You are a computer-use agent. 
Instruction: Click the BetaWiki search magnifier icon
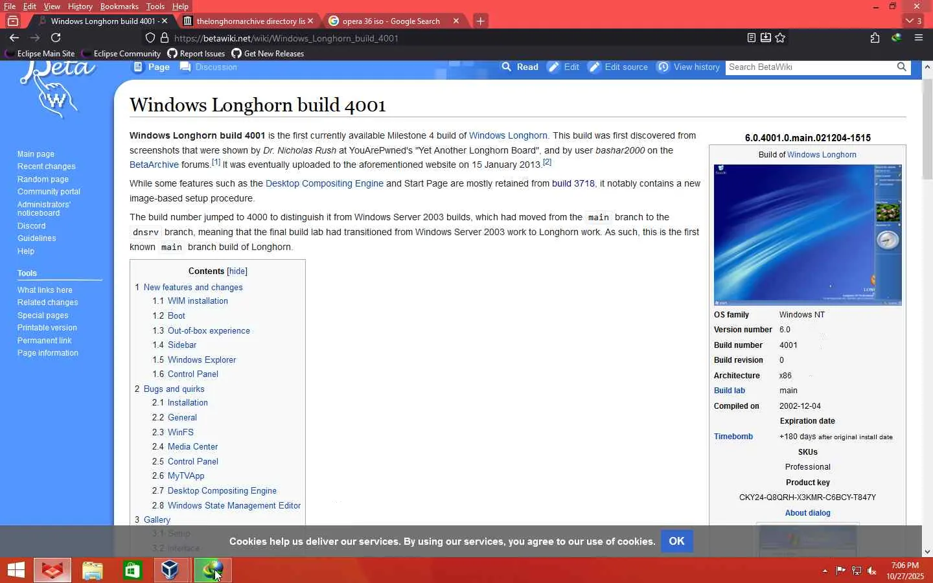point(901,67)
